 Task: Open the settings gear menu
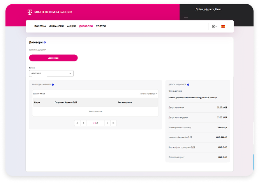point(214,26)
